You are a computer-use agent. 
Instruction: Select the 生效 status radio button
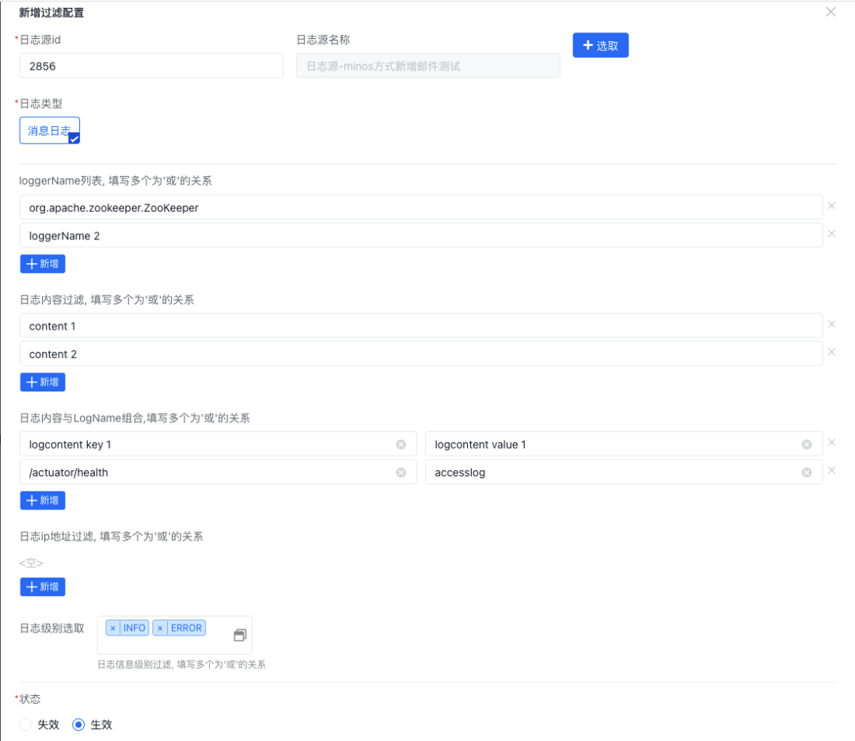(78, 724)
